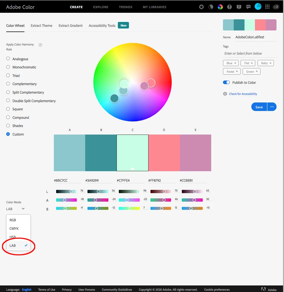Open Community Guidelines footer link
This screenshot has width=284, height=292.
[x=117, y=290]
